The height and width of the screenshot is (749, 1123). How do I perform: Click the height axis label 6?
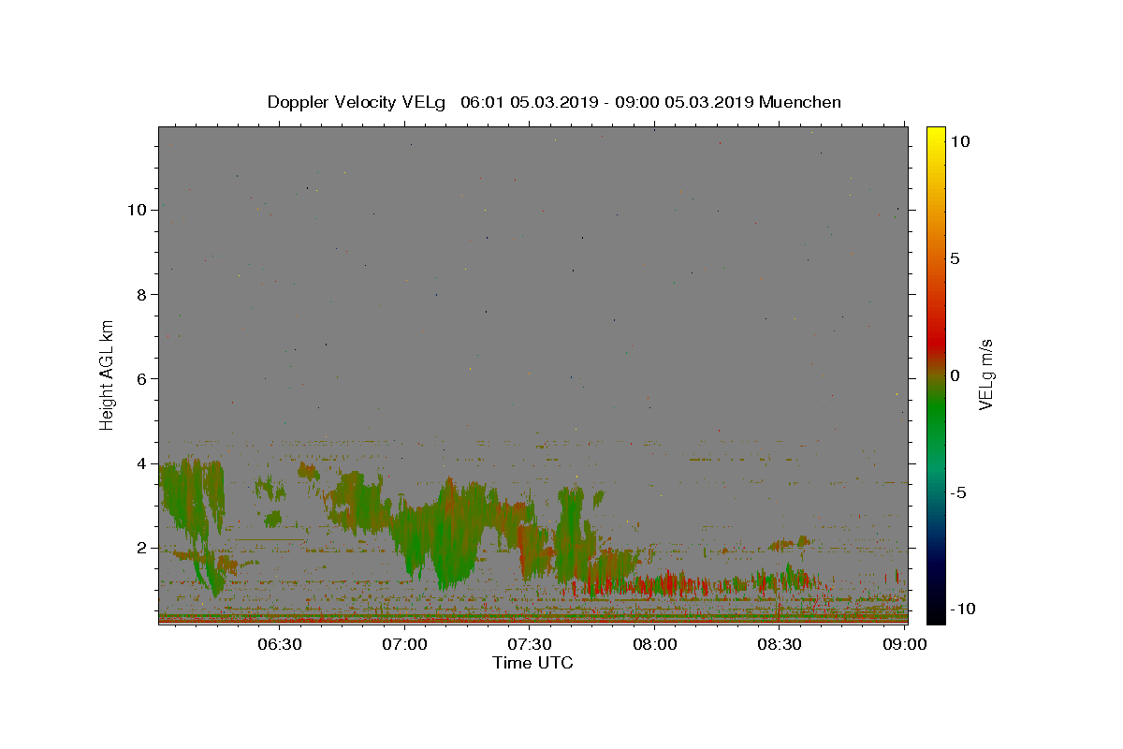(x=140, y=378)
